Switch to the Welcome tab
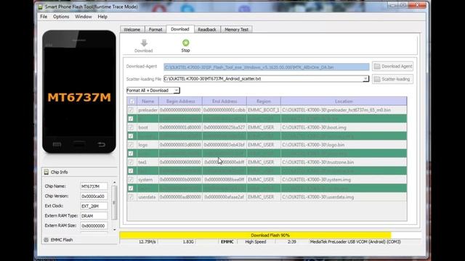This screenshot has height=261, width=465. [x=132, y=30]
